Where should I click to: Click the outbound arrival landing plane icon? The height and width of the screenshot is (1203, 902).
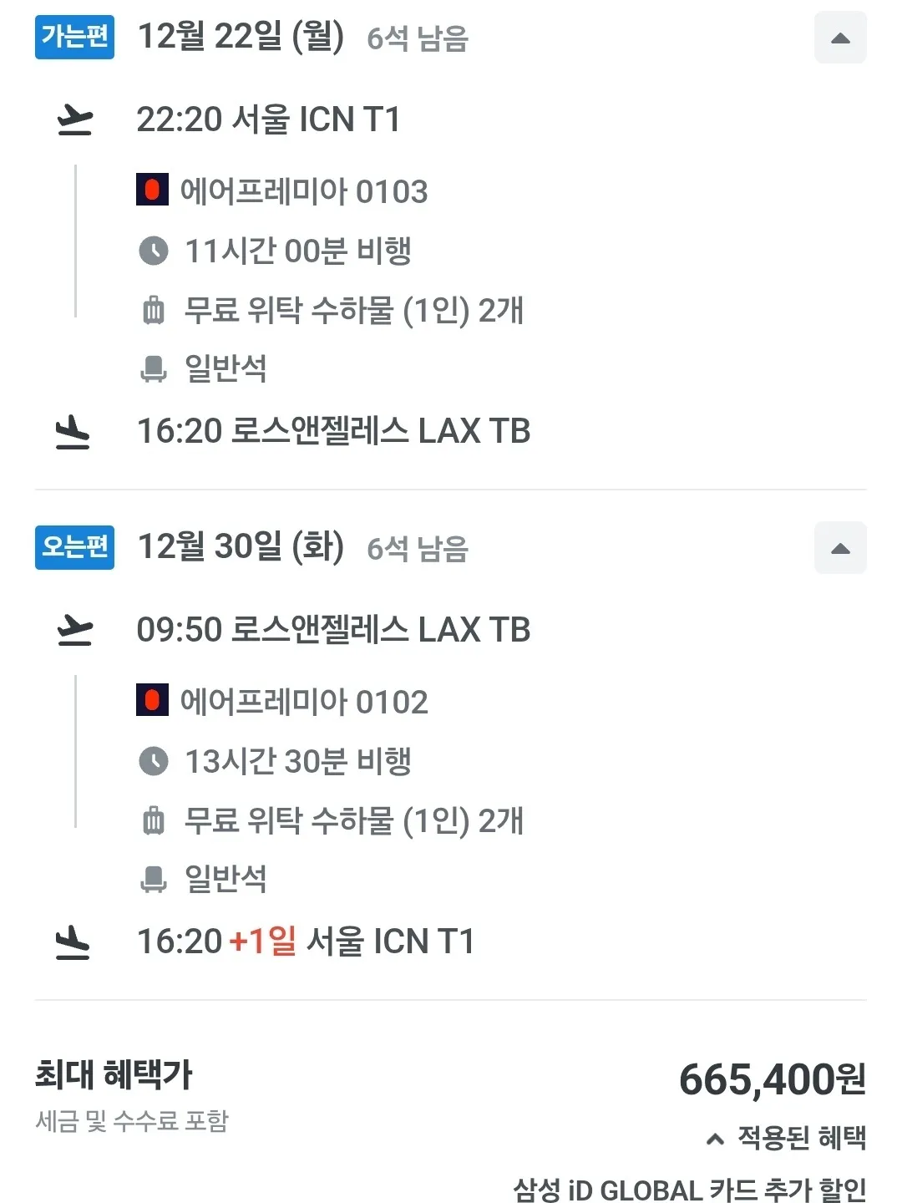click(73, 432)
